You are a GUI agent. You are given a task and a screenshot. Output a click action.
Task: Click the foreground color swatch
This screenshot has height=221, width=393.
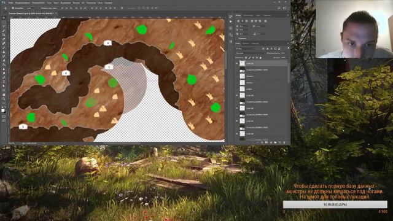point(2,110)
